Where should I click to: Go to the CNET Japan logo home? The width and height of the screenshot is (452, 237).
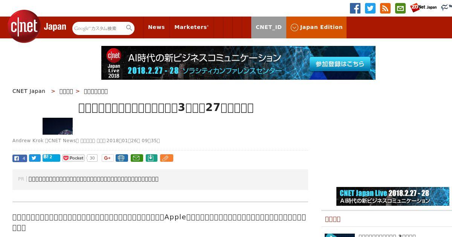tap(37, 26)
